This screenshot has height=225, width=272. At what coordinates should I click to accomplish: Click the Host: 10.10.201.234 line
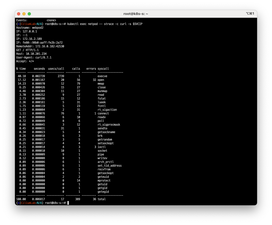31,54
